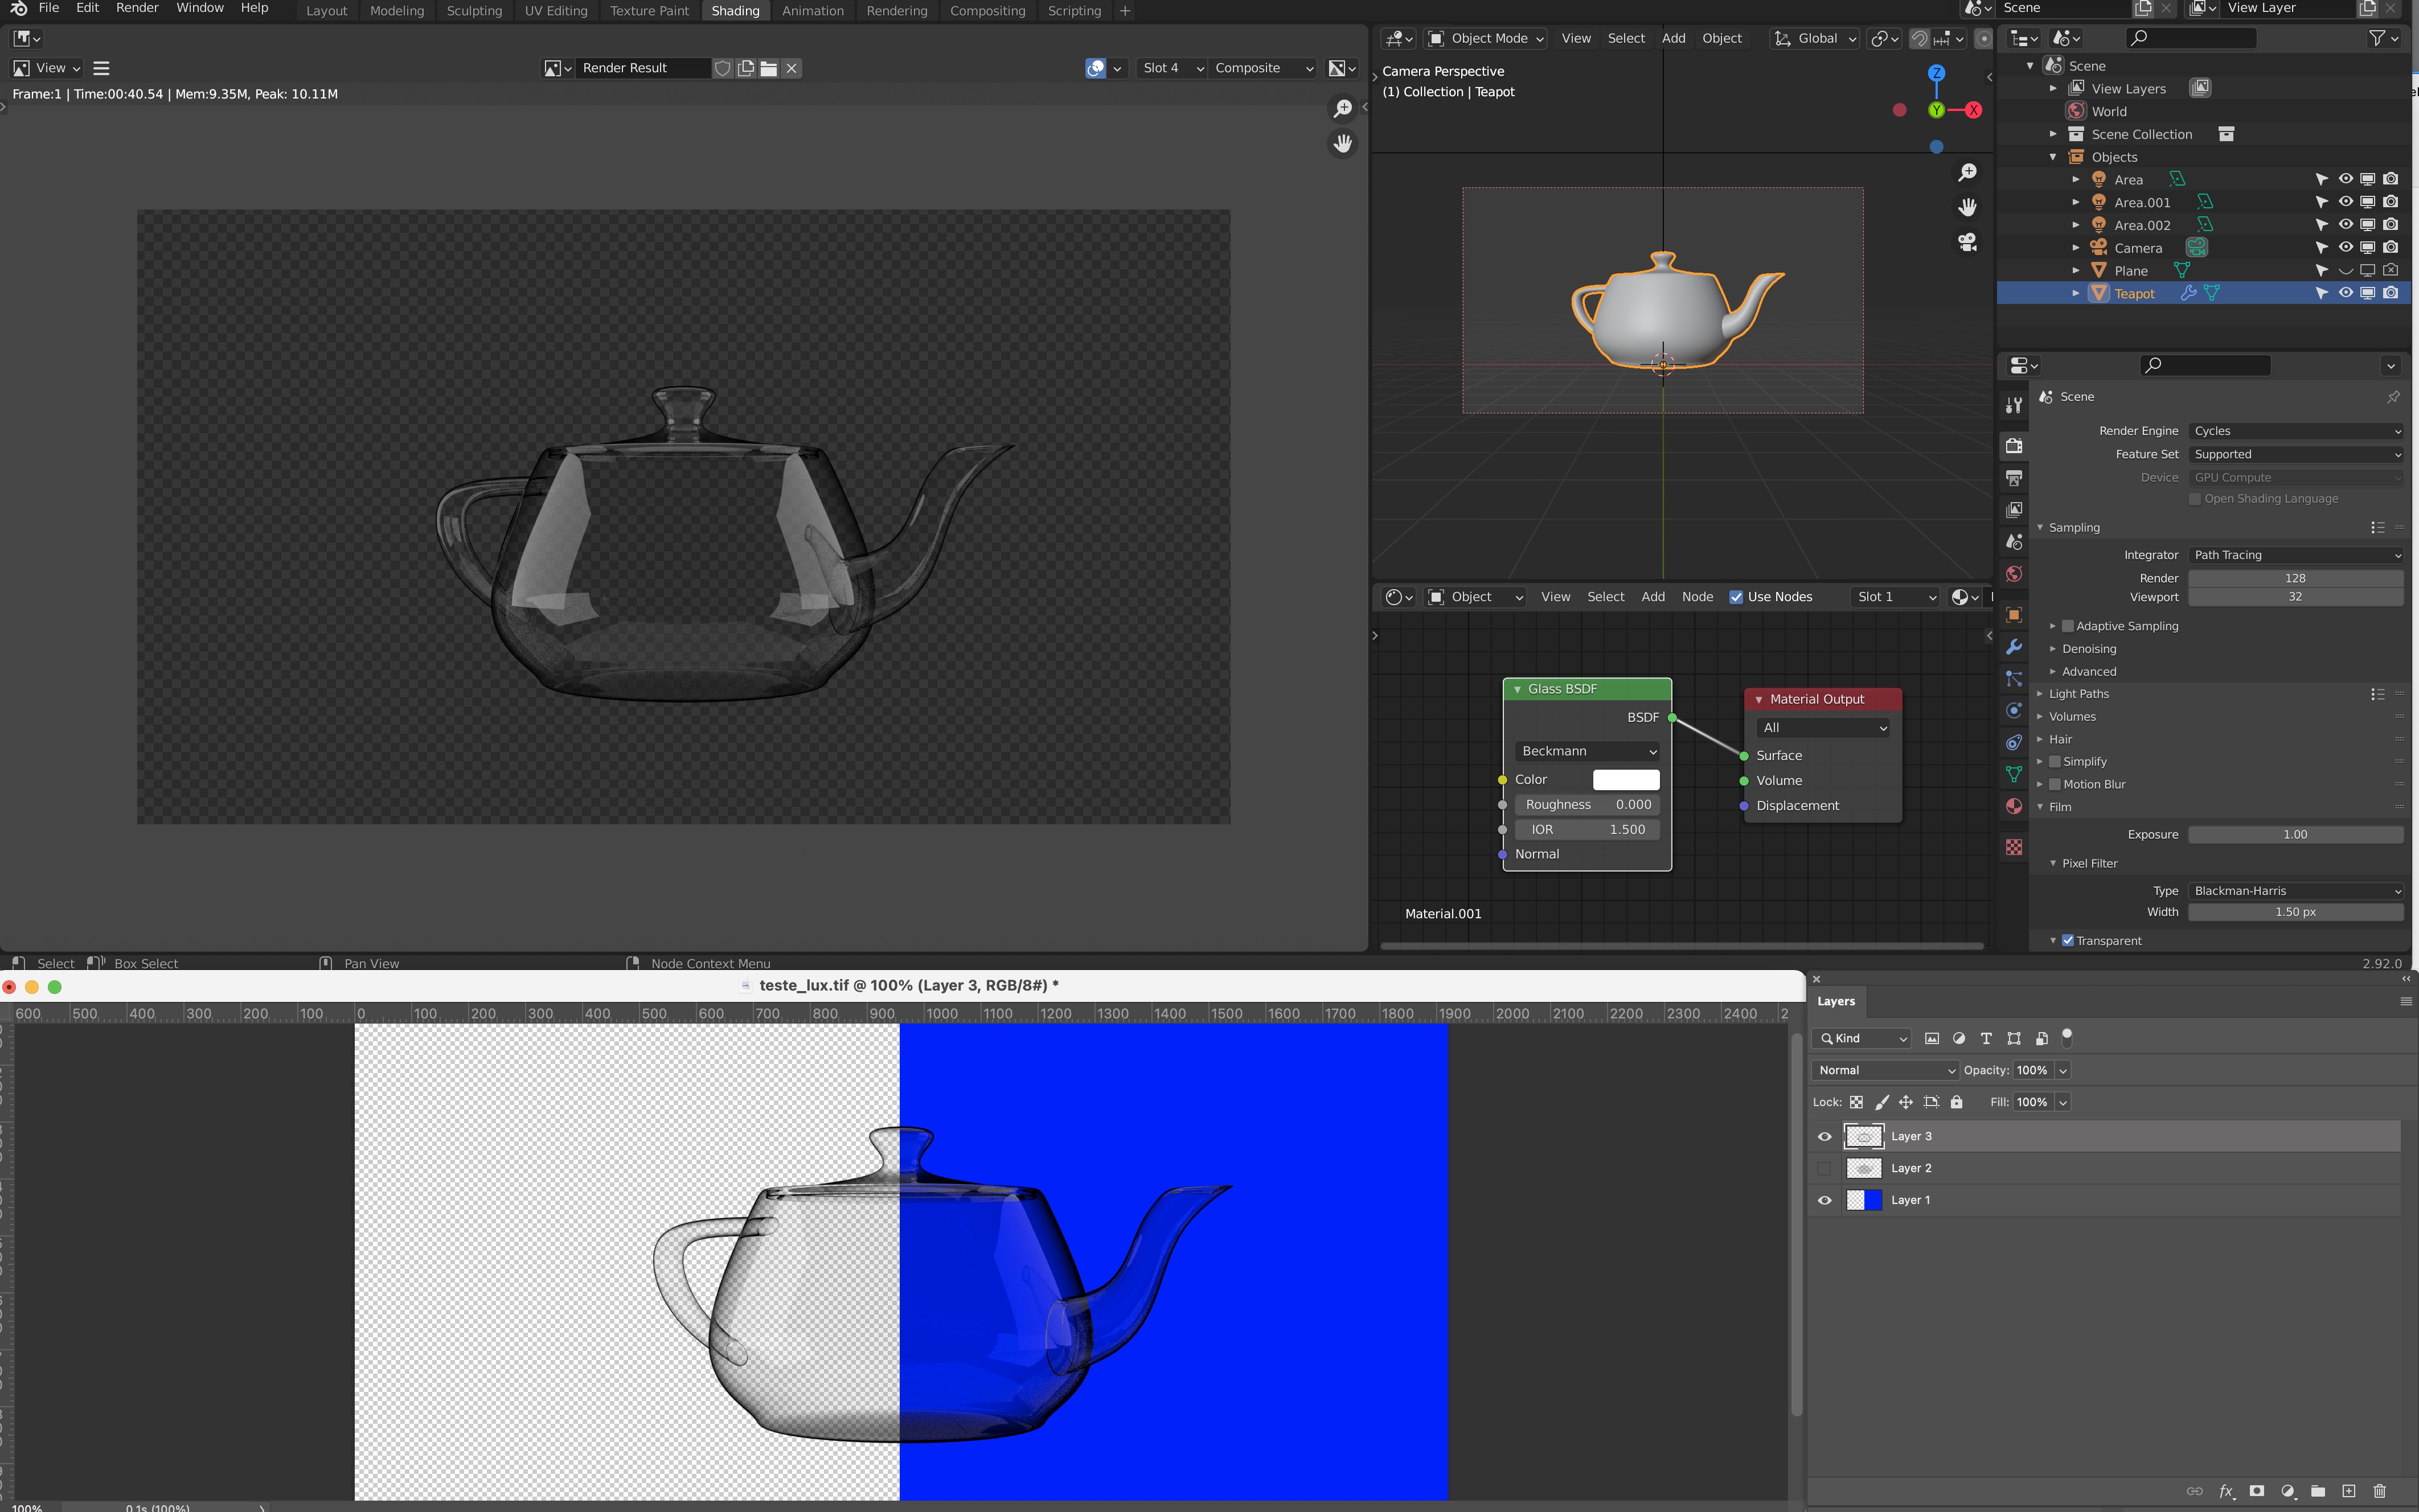This screenshot has height=1512, width=2419.
Task: Open the Modifier properties wrench tab
Action: [x=2014, y=647]
